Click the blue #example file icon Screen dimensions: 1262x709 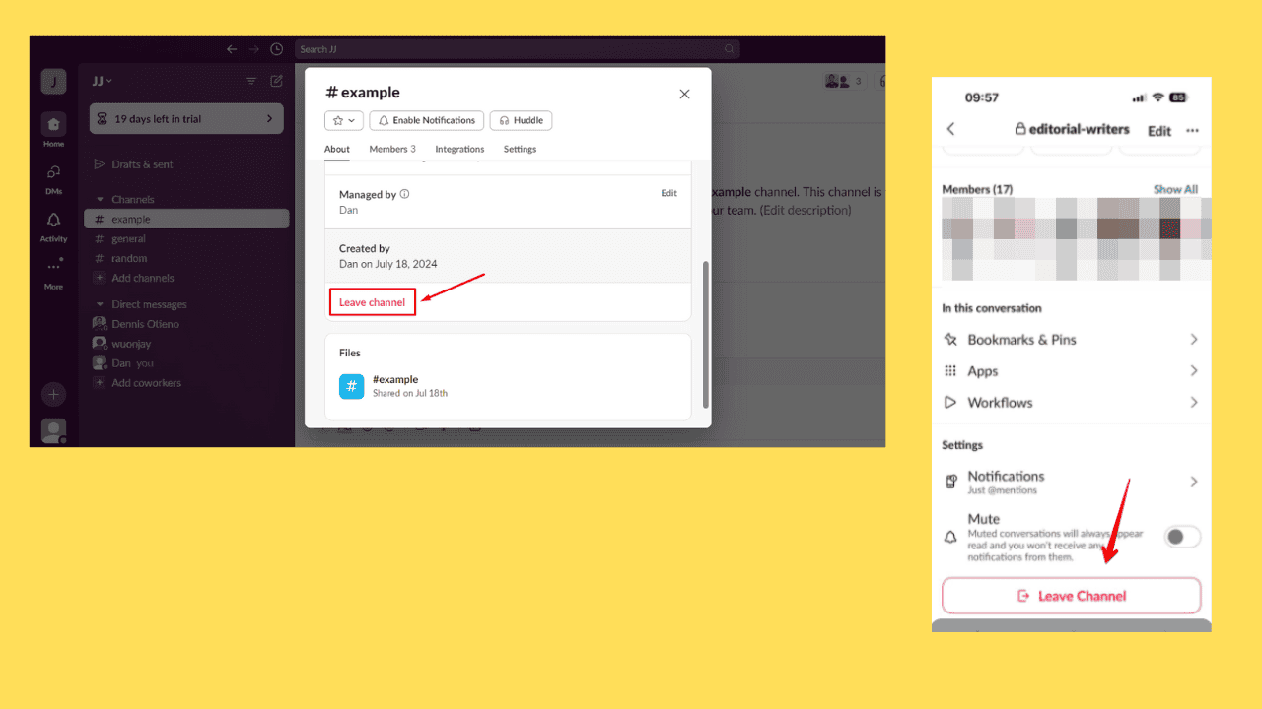pos(352,386)
